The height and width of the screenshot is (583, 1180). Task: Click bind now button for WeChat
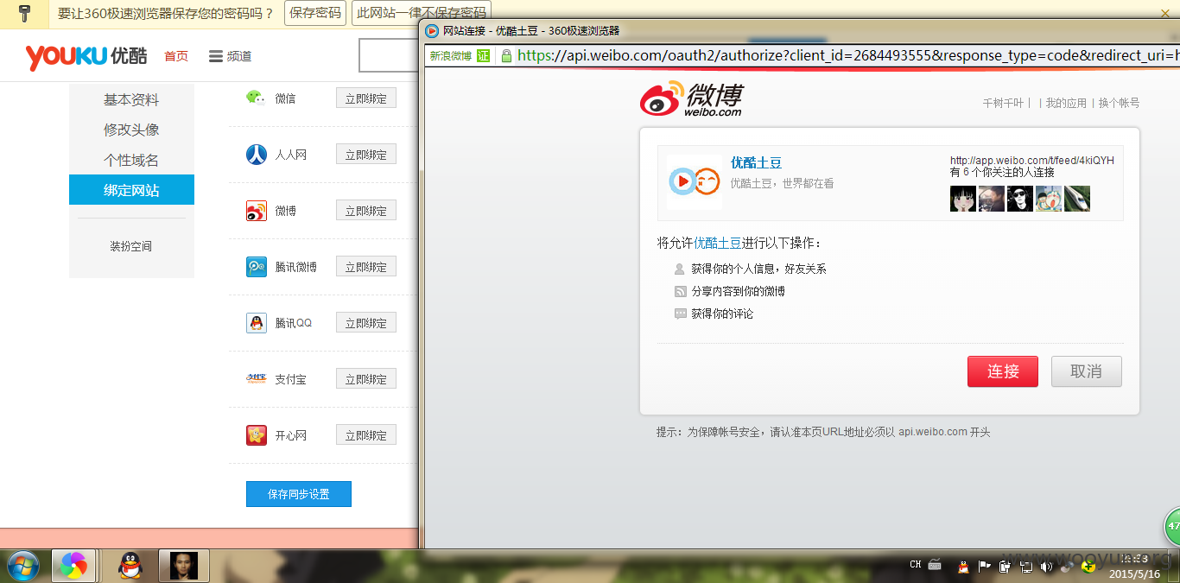[x=366, y=98]
